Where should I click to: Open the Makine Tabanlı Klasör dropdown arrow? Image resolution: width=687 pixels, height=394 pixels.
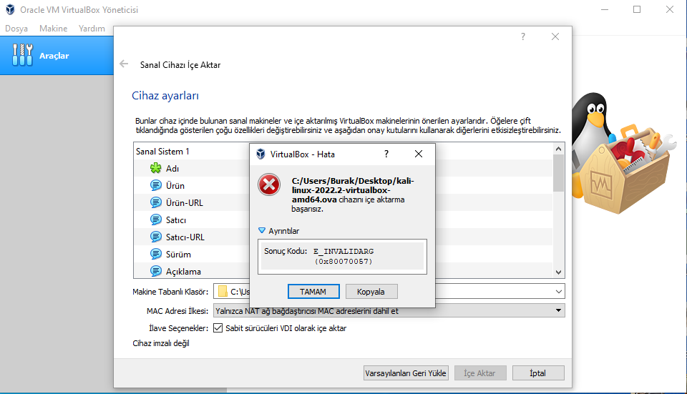click(559, 292)
